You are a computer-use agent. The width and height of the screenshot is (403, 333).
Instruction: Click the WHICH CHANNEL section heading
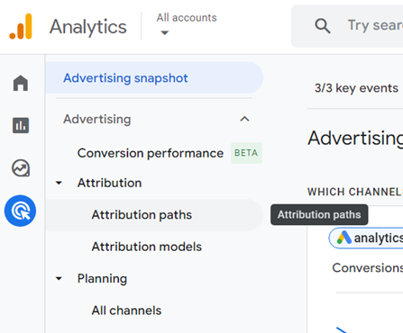click(355, 192)
